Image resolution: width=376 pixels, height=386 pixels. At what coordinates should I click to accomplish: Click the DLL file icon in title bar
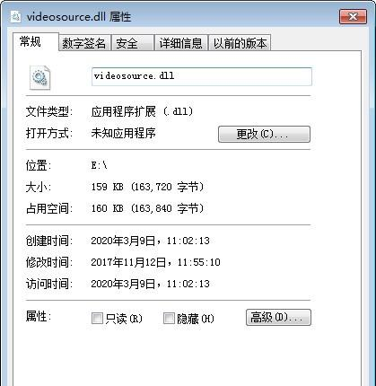click(x=15, y=16)
